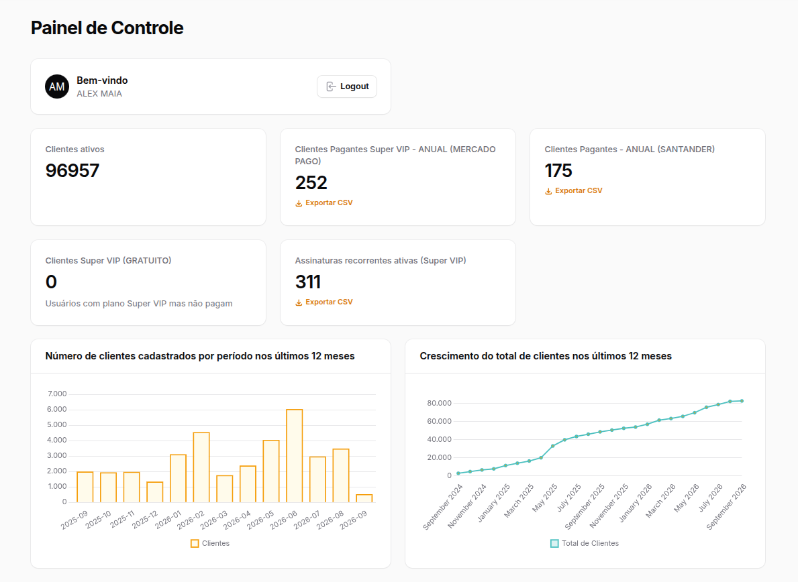Click the 'Número de clientes cadastrados' chart title

click(x=200, y=356)
